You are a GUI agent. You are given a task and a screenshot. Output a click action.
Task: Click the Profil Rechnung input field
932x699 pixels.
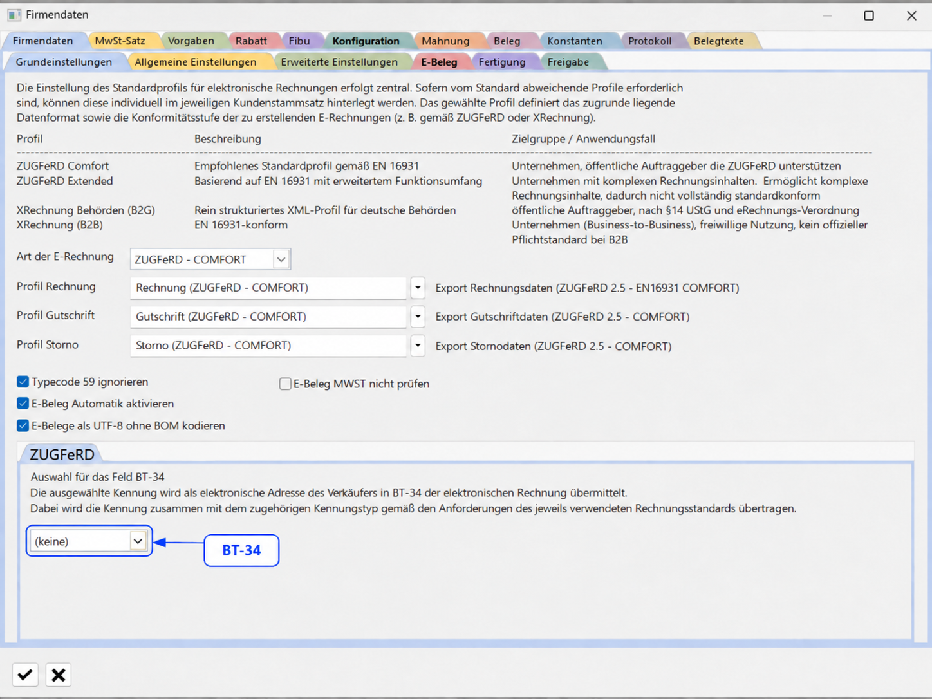click(268, 288)
